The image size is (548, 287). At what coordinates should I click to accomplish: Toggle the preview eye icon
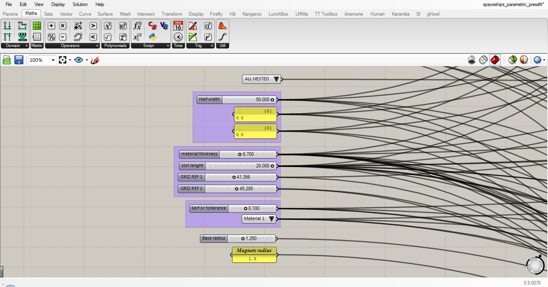pyautogui.click(x=79, y=60)
